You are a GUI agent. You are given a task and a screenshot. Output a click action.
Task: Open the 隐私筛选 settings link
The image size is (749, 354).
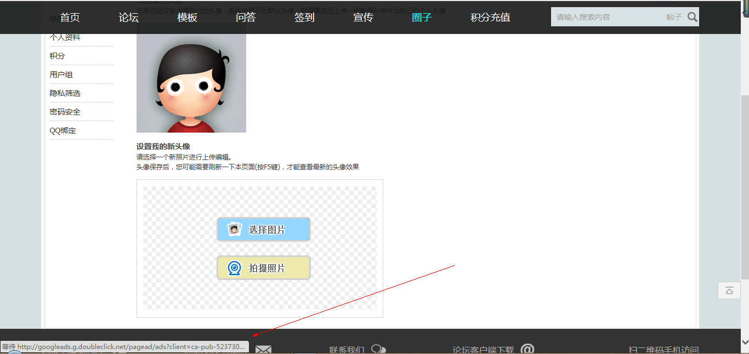[x=66, y=93]
